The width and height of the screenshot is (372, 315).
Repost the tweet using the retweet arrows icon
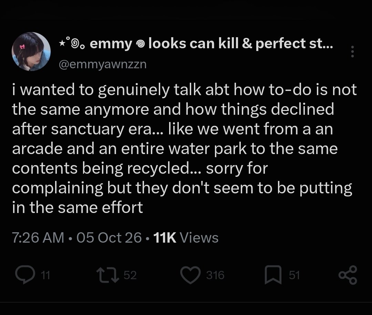(107, 275)
